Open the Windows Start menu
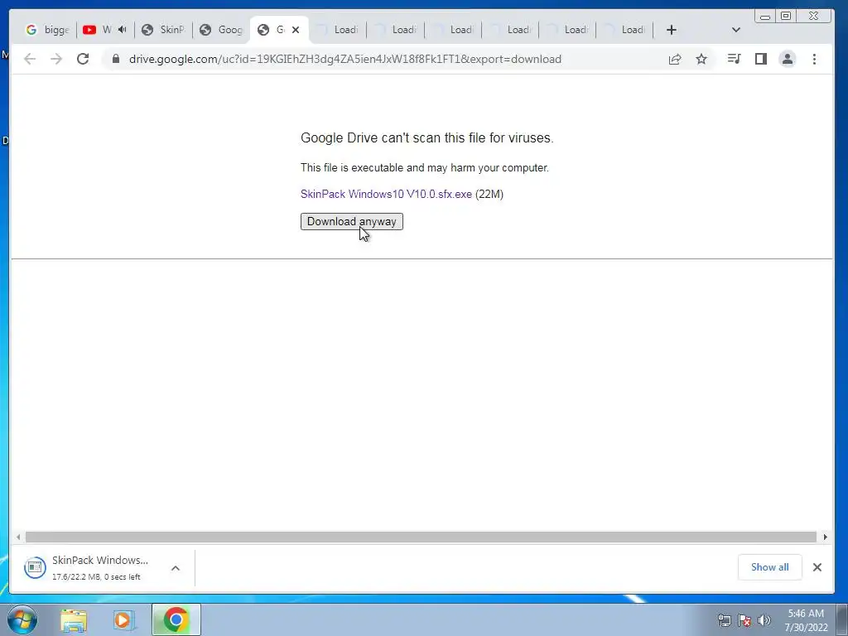 (x=22, y=619)
